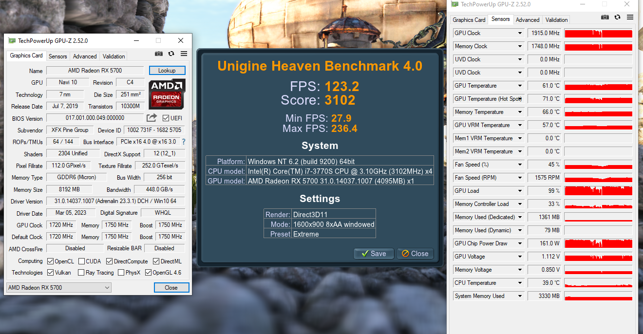
Task: Click the GPU Load history graph
Action: click(598, 191)
